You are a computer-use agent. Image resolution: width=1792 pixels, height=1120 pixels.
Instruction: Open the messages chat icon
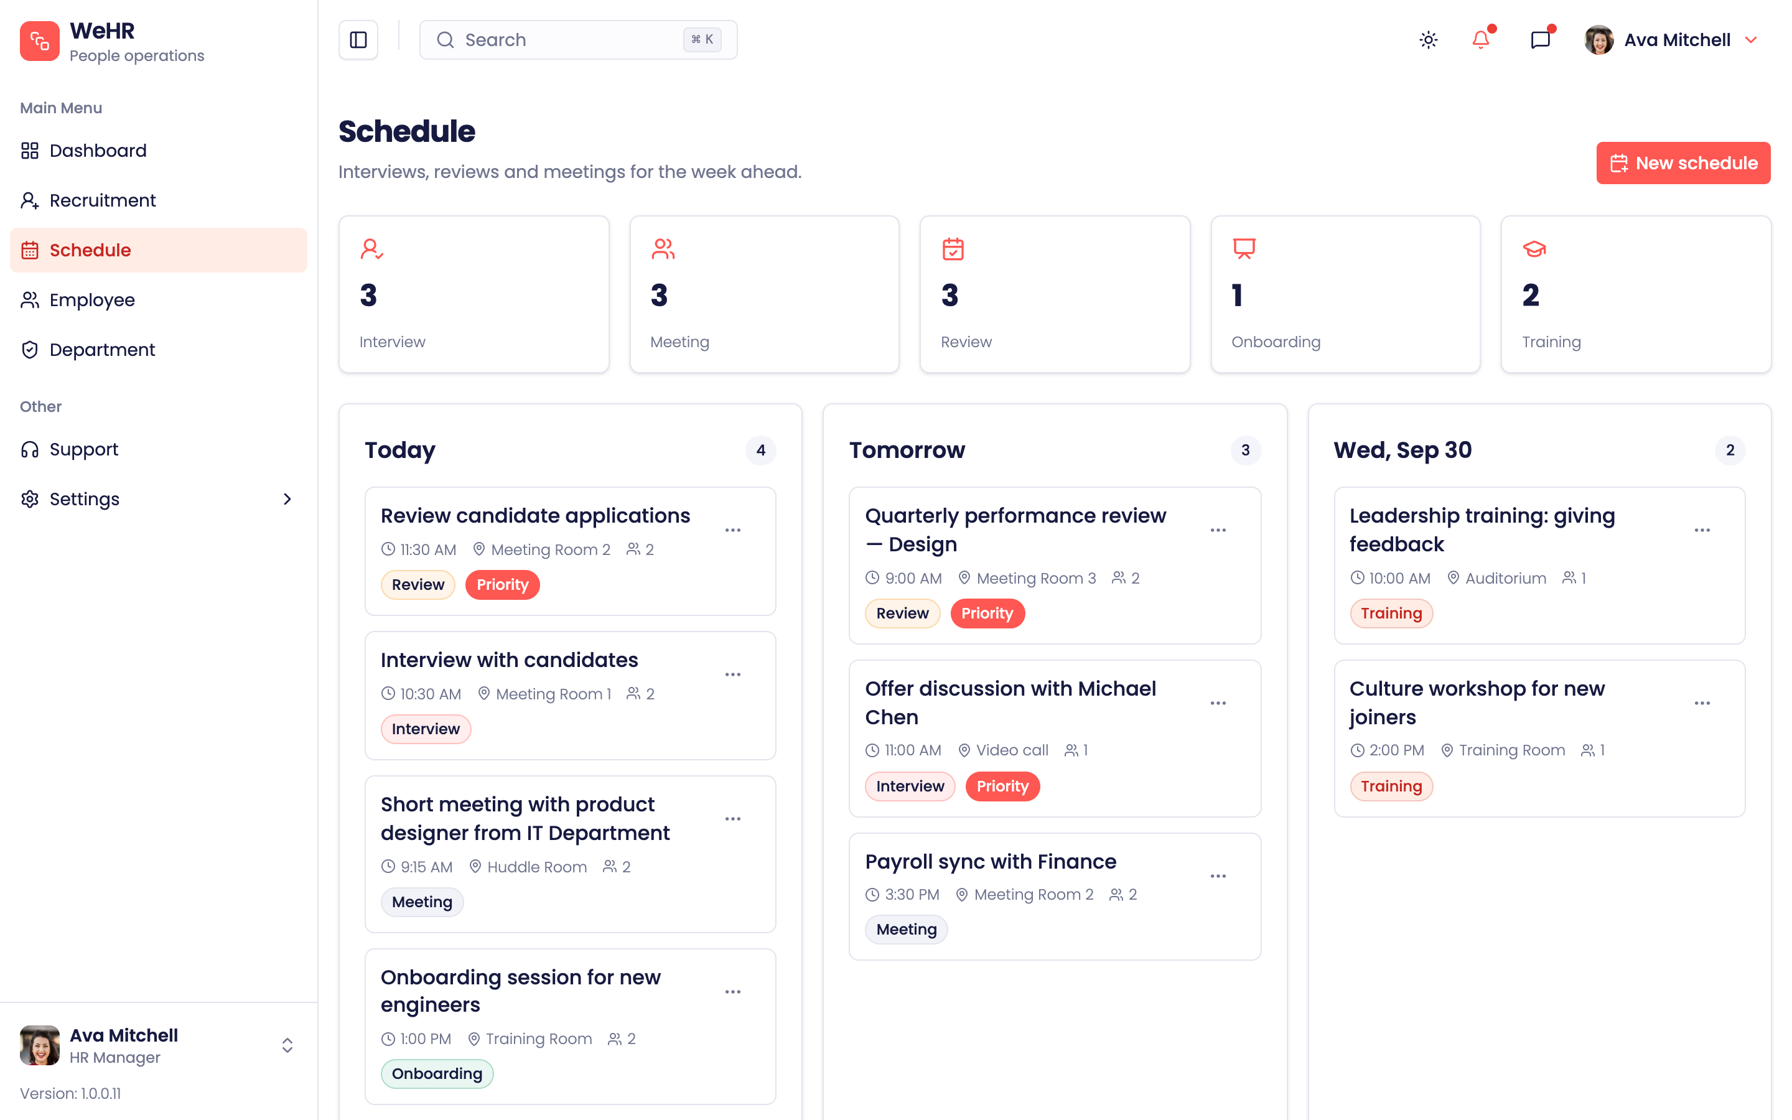coord(1540,40)
